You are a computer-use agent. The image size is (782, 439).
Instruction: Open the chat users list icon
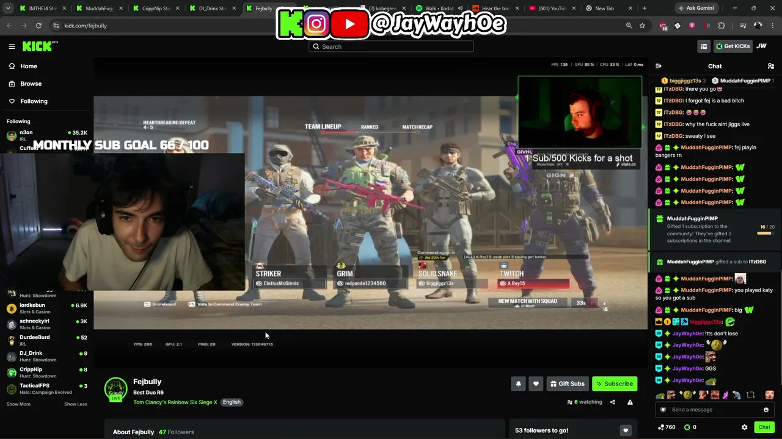pos(771,66)
